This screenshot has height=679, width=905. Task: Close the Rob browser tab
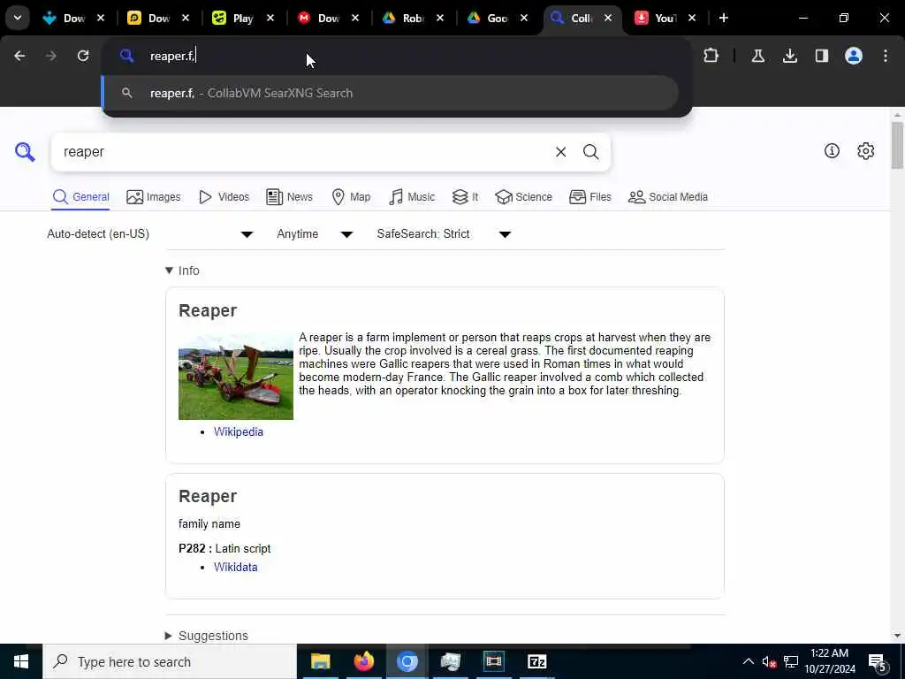coord(440,18)
